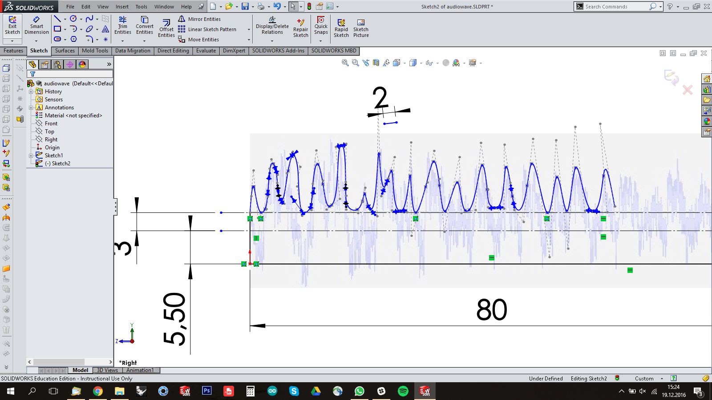Select the Line sketch tool

coord(57,19)
